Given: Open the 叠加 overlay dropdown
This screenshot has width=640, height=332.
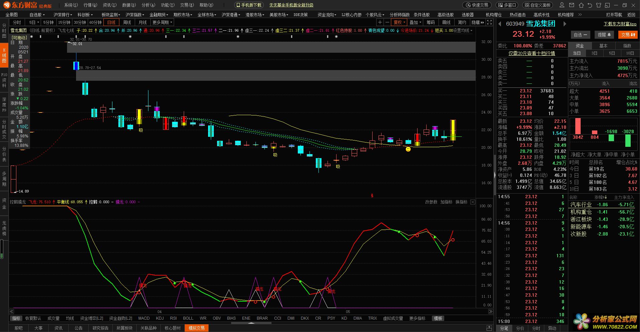Looking at the screenshot, I should (415, 22).
